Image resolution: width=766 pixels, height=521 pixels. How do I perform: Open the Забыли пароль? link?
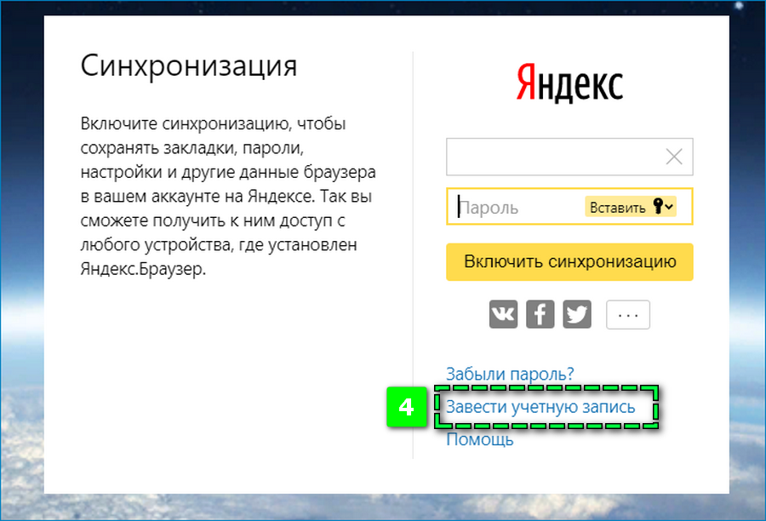pyautogui.click(x=509, y=373)
